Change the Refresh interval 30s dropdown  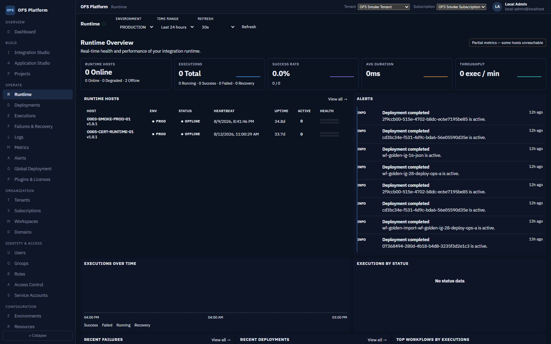click(x=218, y=27)
